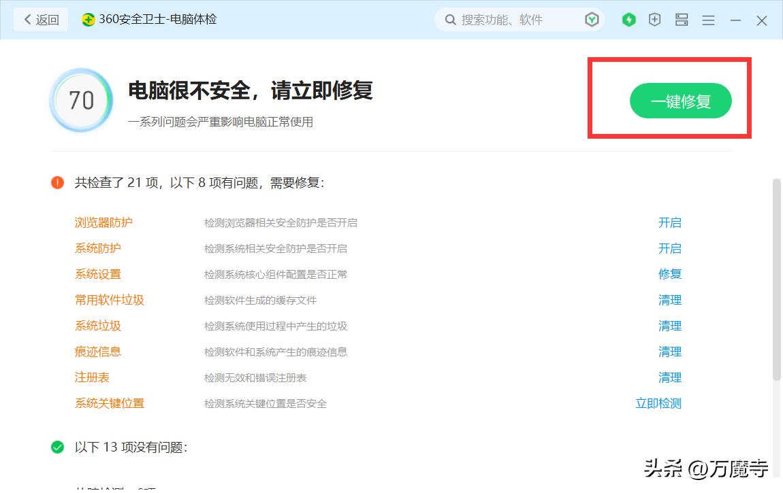783x493 pixels.
Task: Click 修复 next to 系统设置
Action: click(670, 274)
